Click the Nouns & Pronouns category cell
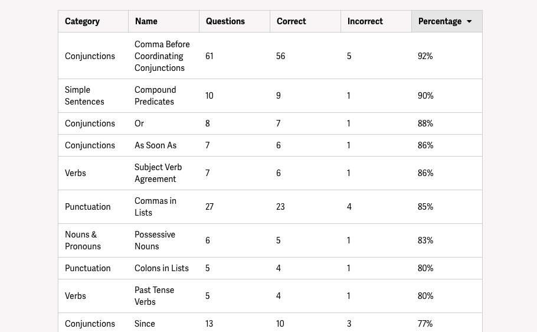 click(x=83, y=240)
